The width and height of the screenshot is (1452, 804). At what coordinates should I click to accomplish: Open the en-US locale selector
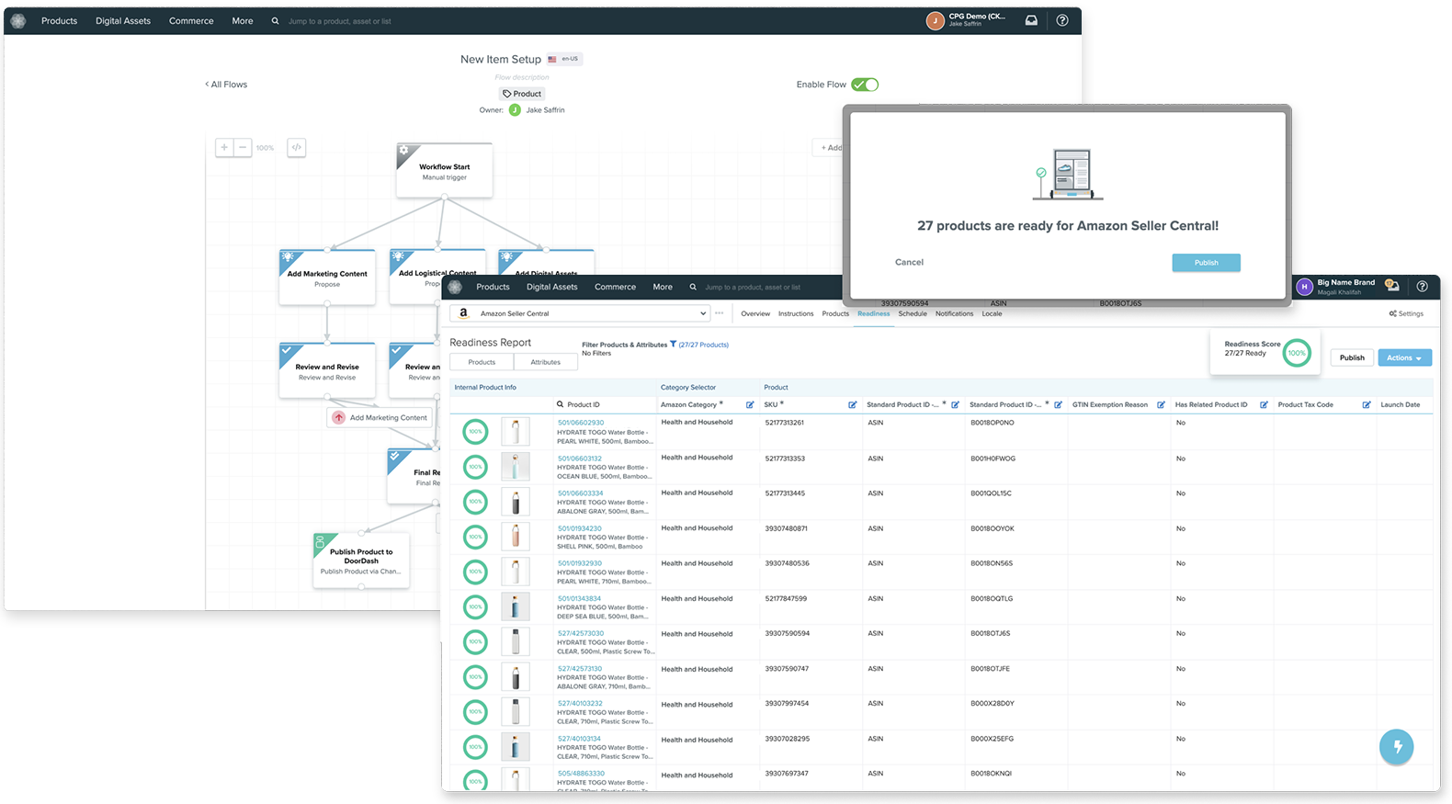[x=565, y=59]
